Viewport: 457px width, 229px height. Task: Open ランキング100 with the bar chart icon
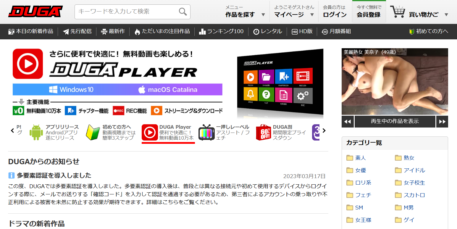pos(221,31)
